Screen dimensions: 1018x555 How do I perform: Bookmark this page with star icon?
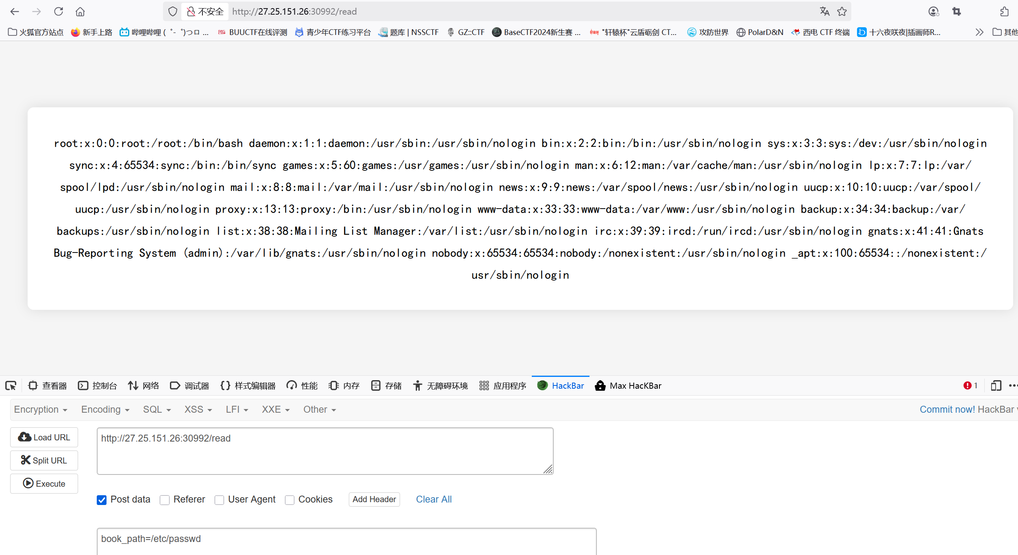(842, 11)
